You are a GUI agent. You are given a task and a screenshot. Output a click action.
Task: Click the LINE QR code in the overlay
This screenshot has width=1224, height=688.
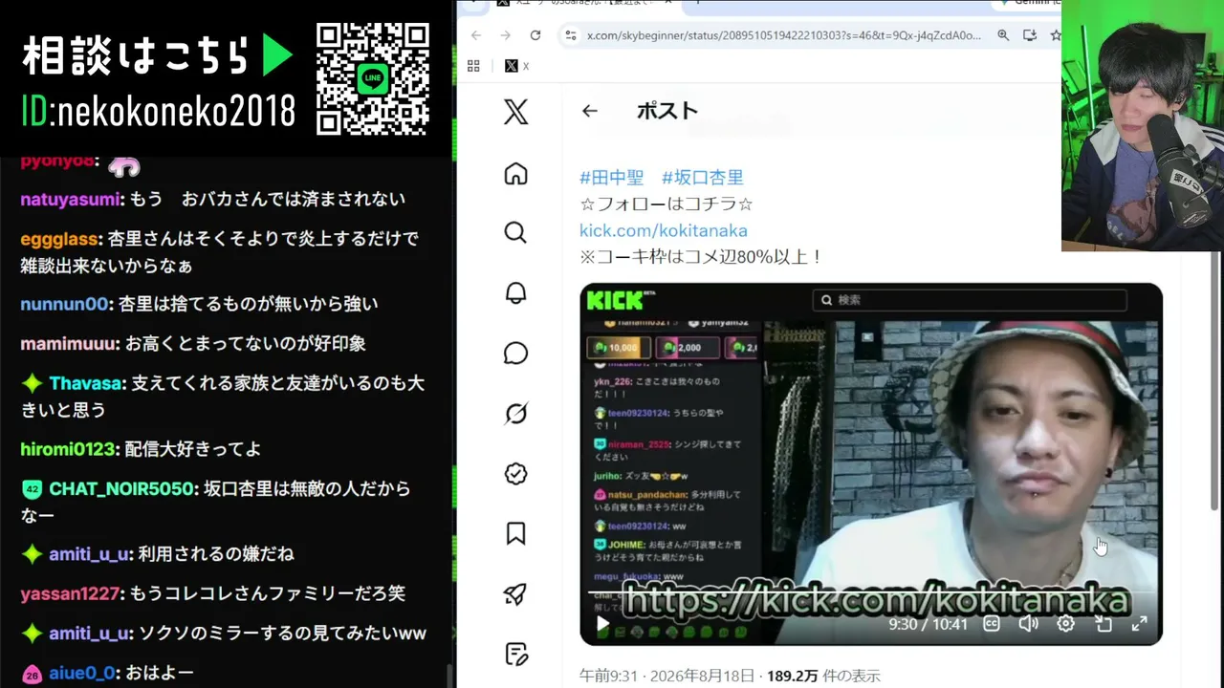pyautogui.click(x=372, y=79)
